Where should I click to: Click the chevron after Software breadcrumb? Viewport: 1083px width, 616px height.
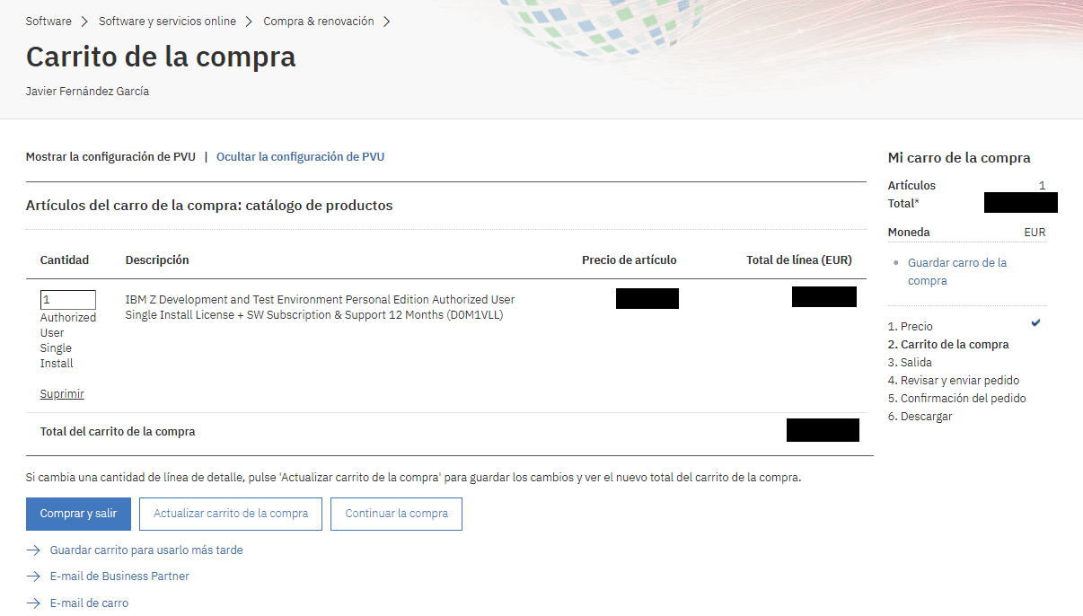tap(84, 22)
